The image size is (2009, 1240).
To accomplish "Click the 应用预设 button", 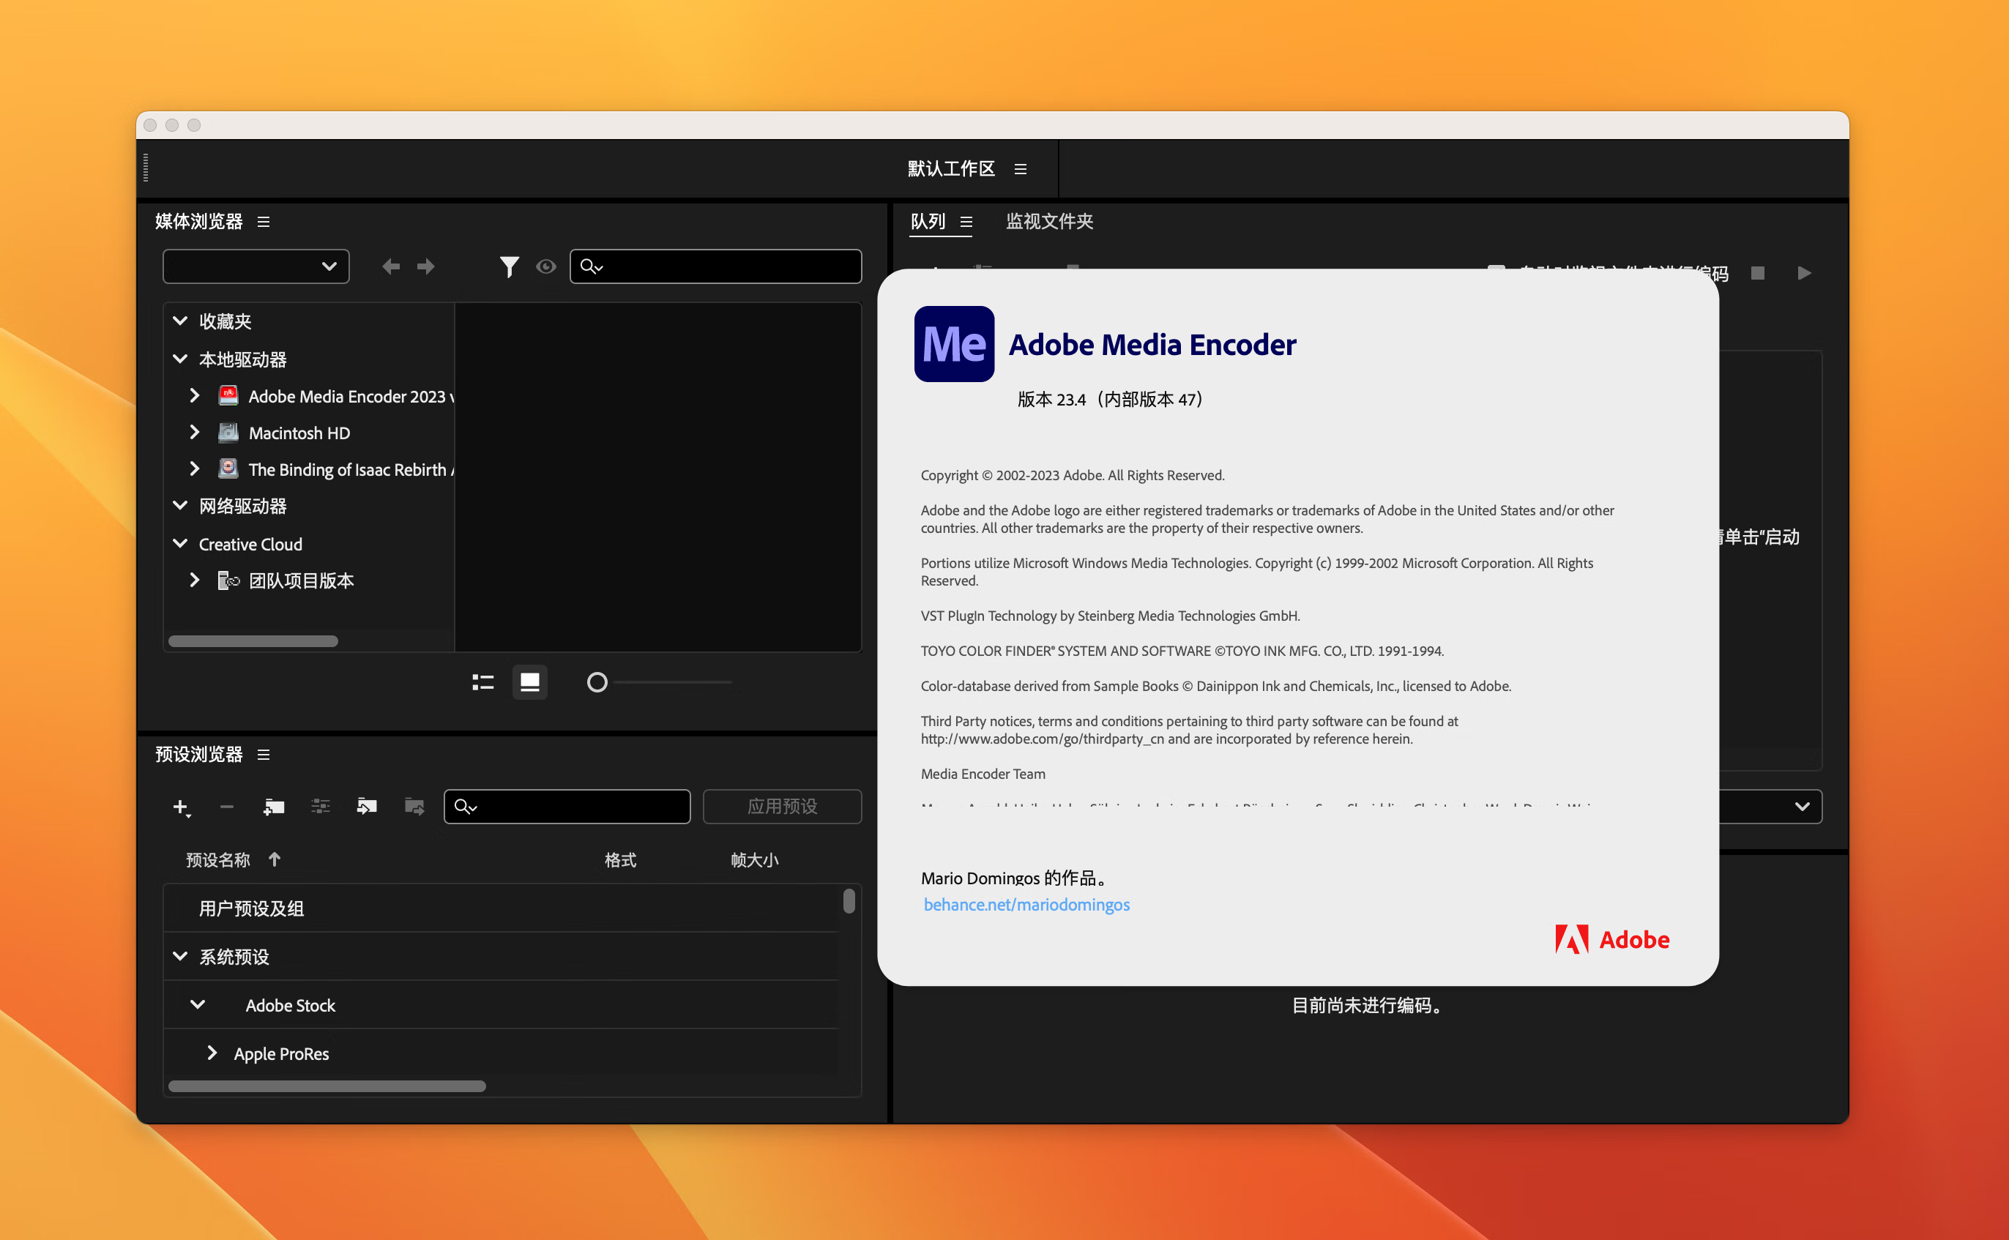I will click(x=781, y=806).
